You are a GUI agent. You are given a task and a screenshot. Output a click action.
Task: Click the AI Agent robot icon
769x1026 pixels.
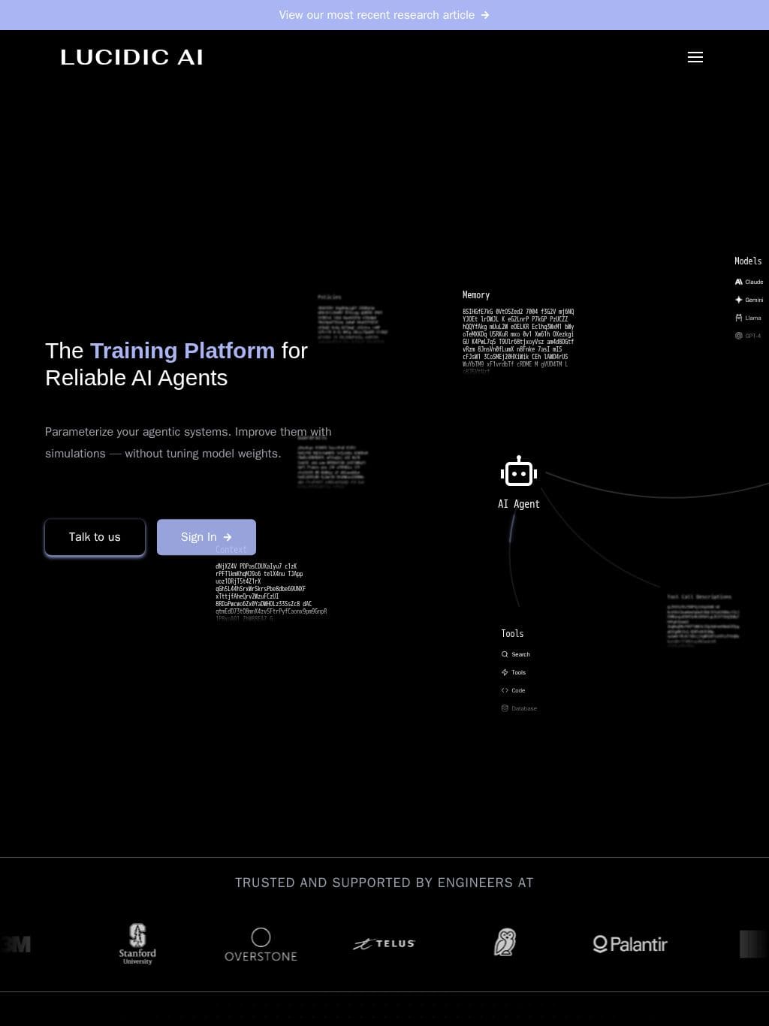pyautogui.click(x=519, y=472)
